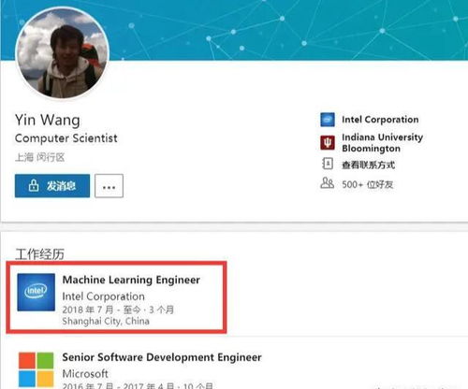Viewport: 468px width, 389px height.
Task: Open the three-dot more options menu
Action: 109,186
